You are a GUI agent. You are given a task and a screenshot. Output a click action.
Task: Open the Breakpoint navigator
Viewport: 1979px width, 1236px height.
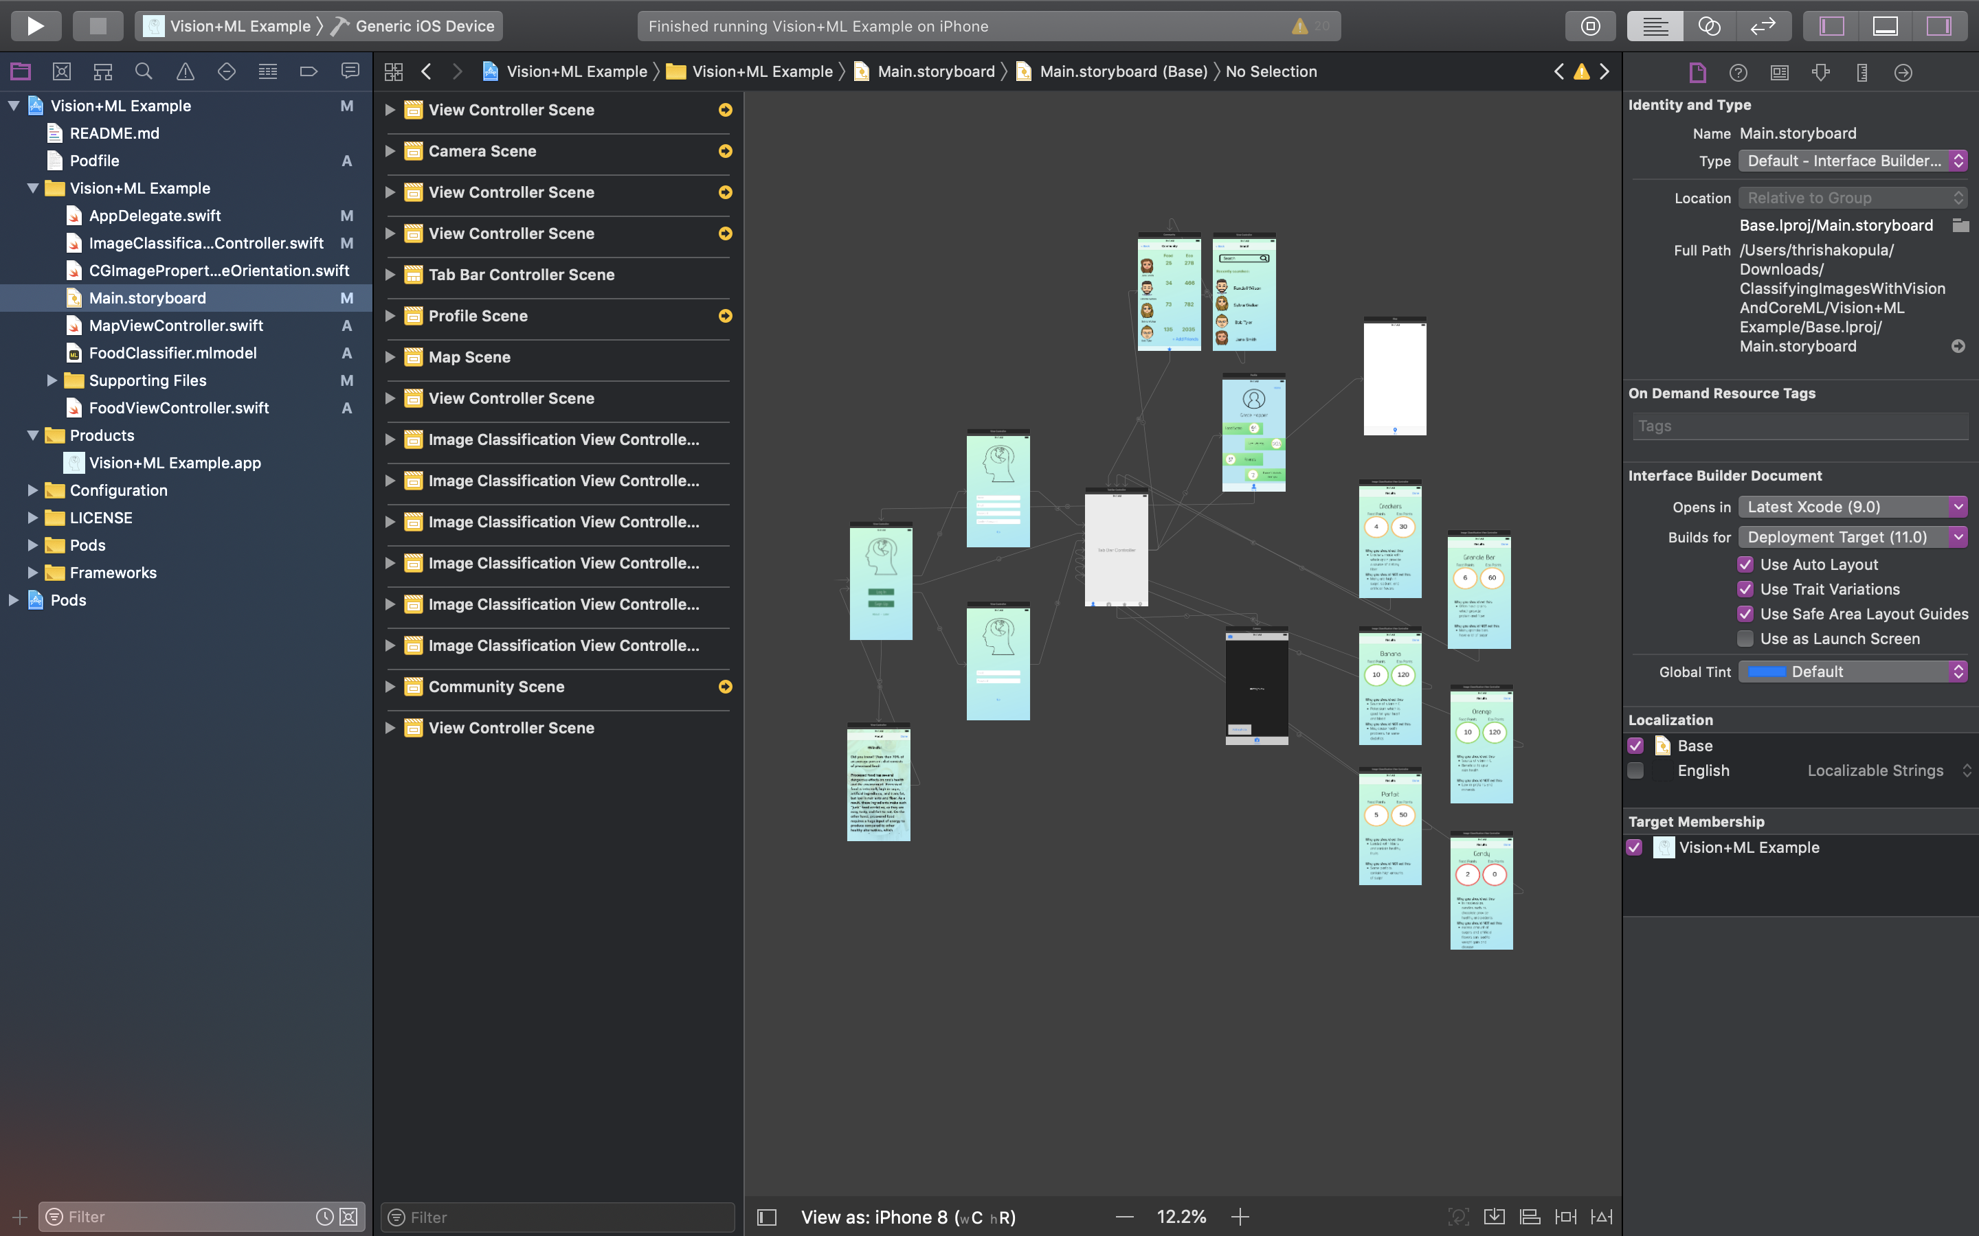tap(309, 72)
